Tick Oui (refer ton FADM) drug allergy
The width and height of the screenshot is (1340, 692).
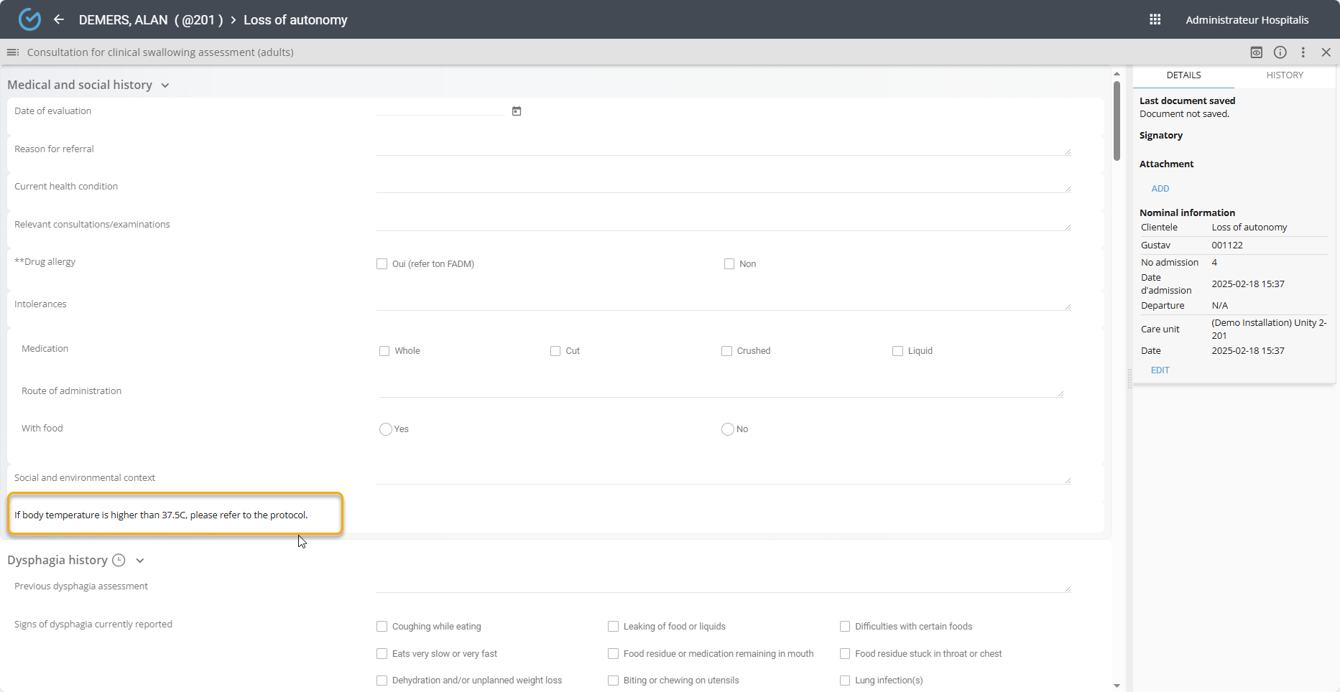tap(382, 264)
